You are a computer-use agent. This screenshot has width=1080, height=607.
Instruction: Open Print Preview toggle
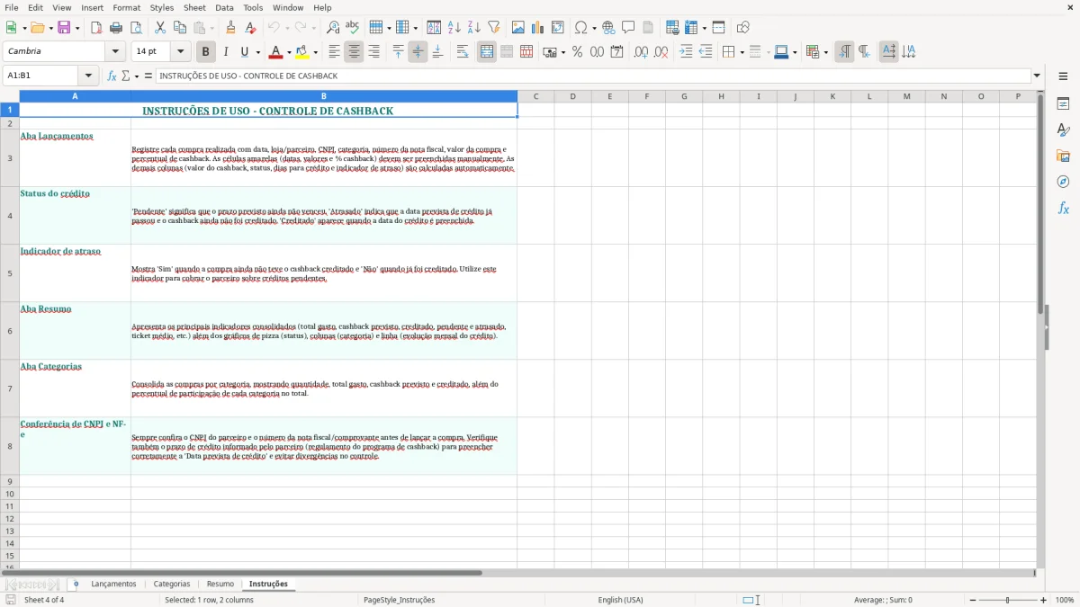135,28
